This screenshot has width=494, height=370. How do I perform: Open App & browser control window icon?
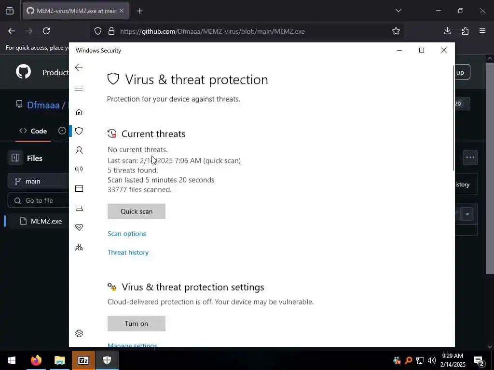coord(79,189)
